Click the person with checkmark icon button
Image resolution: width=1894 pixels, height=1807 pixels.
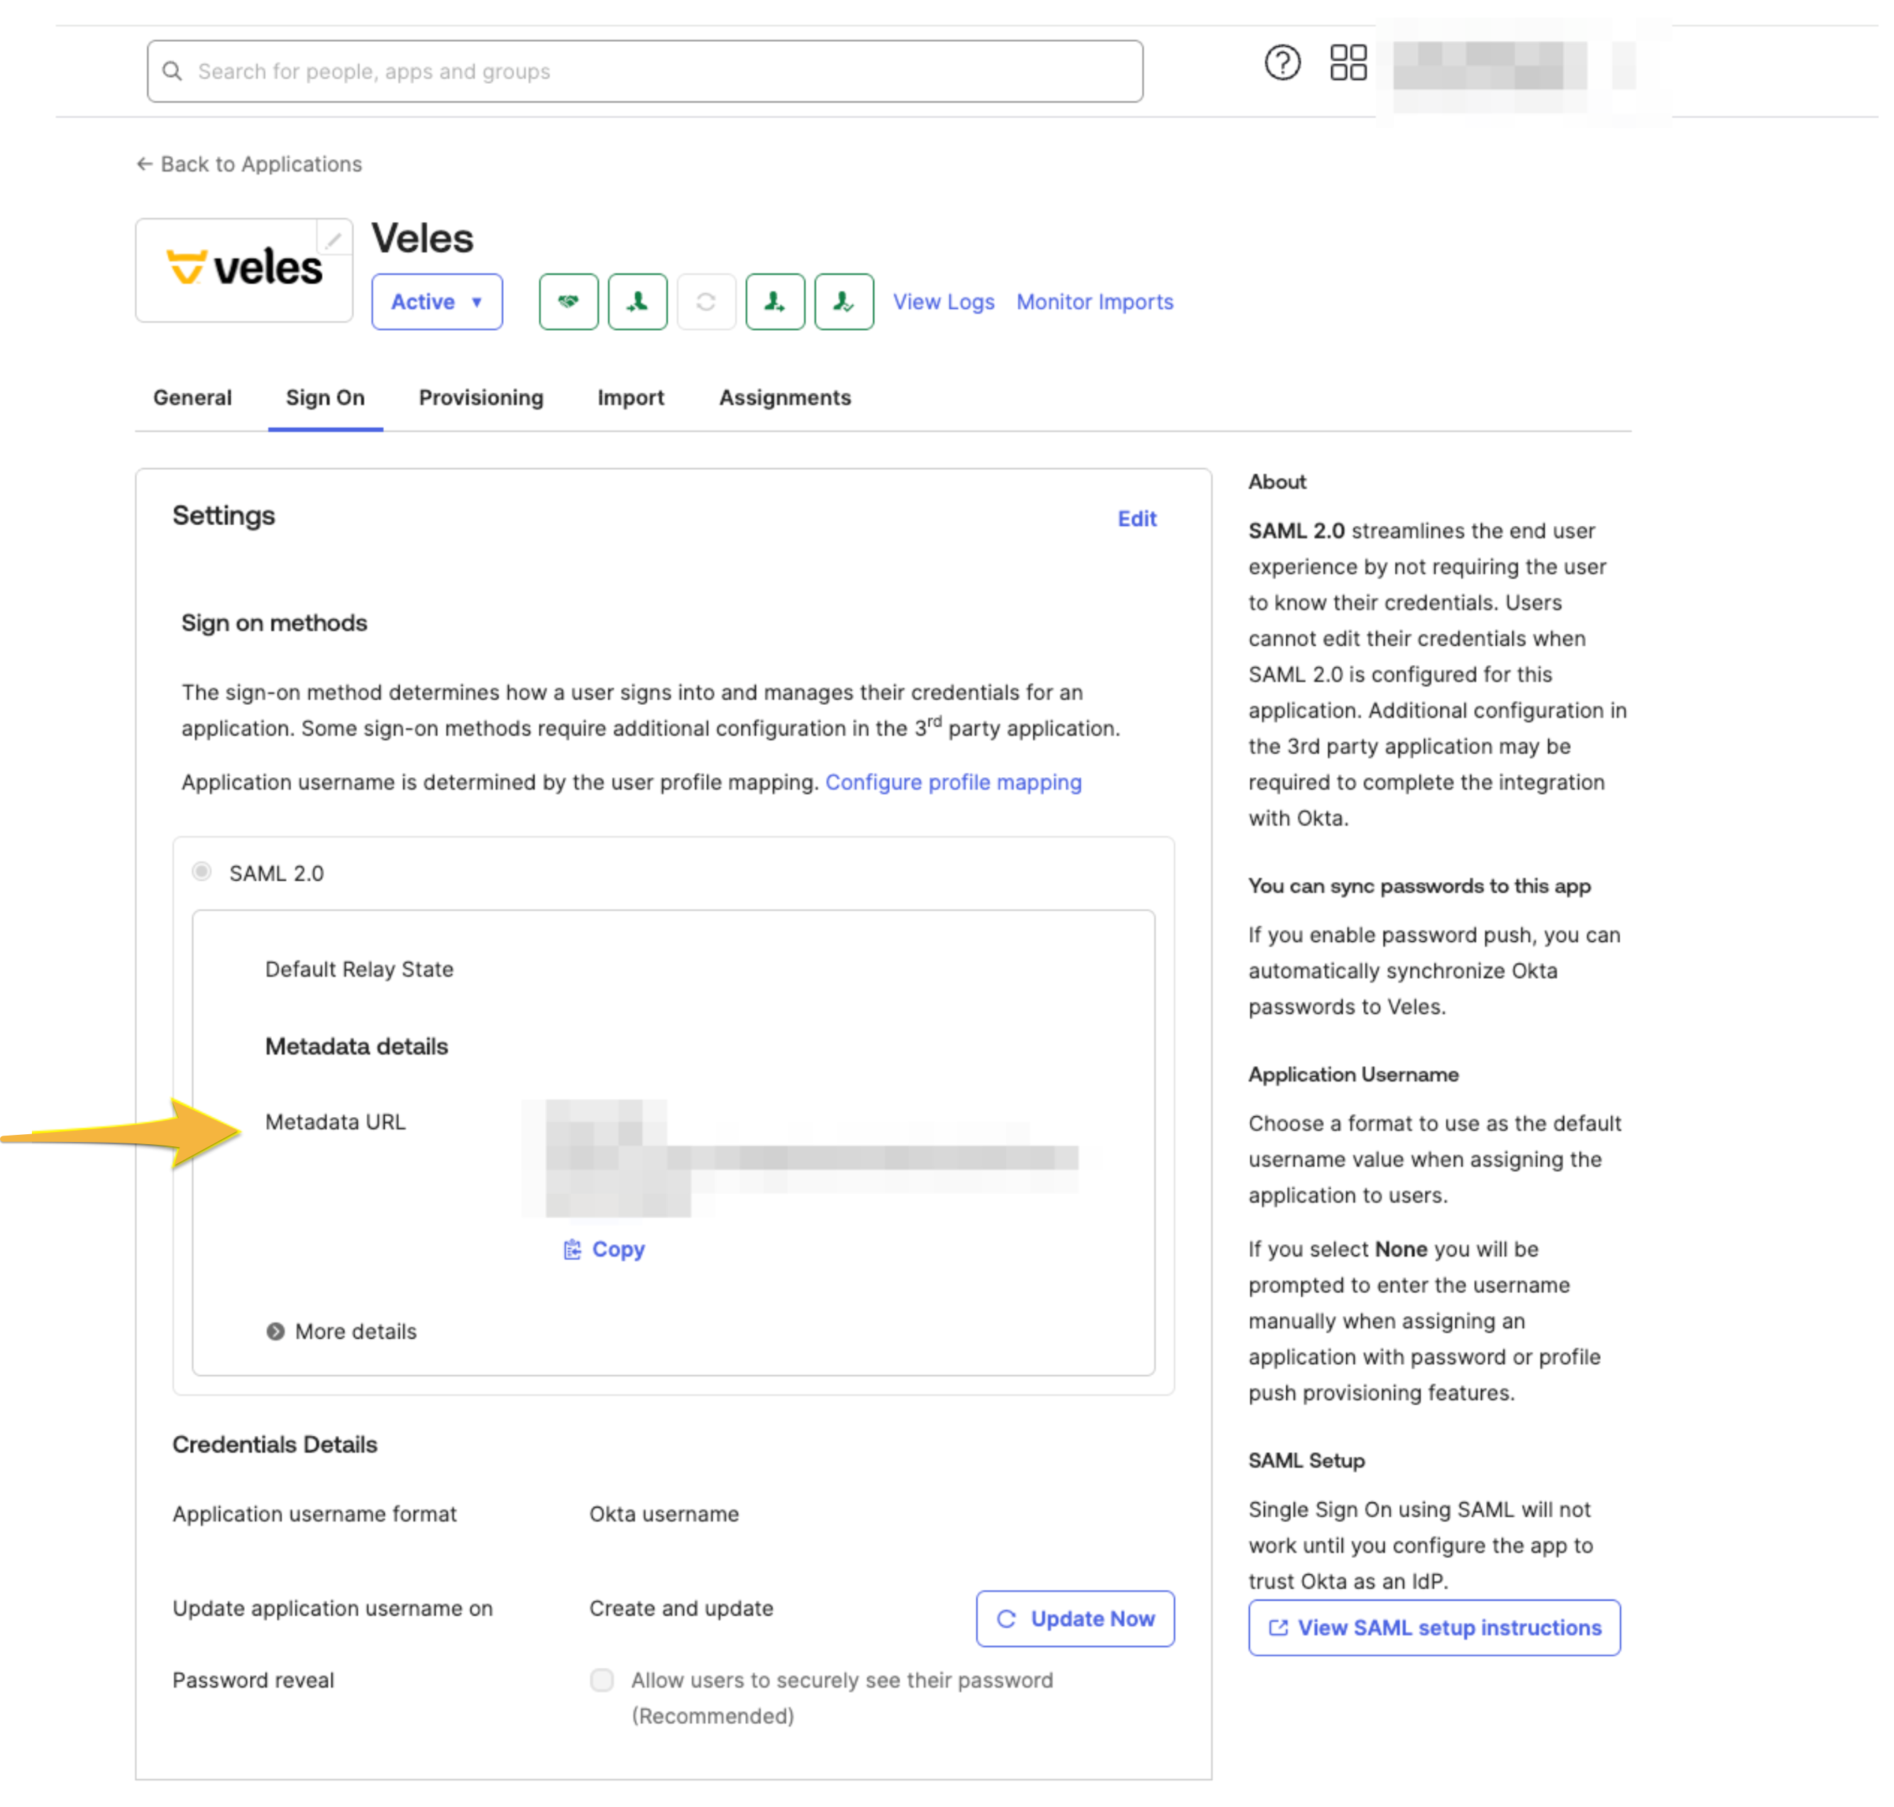844,302
